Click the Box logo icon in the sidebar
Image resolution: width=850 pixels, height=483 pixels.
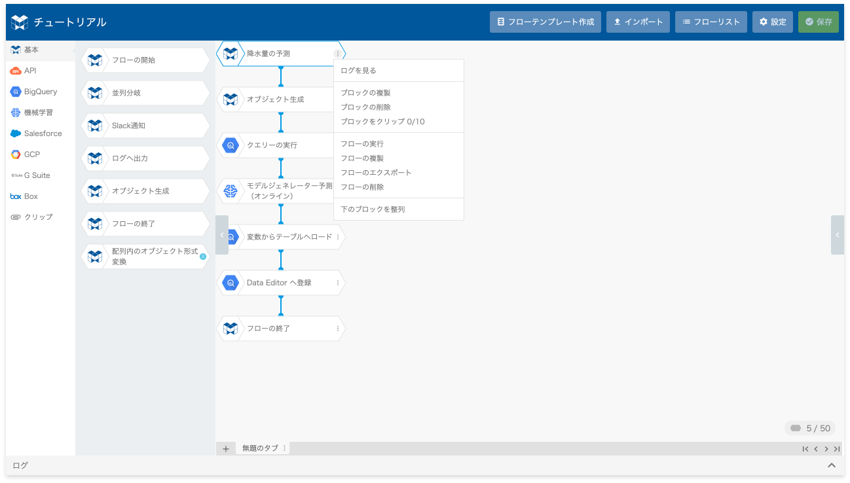(x=16, y=196)
